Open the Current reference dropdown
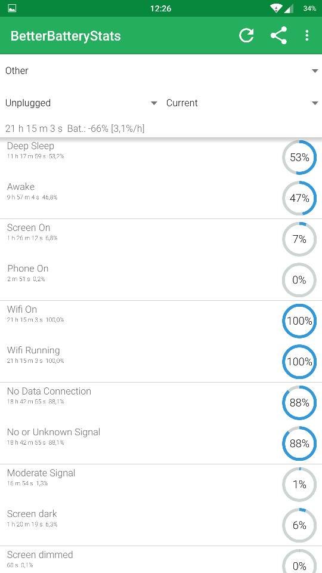 click(x=241, y=103)
